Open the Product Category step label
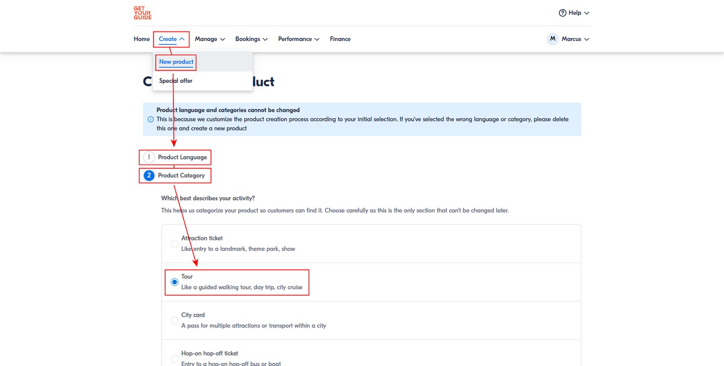The height and width of the screenshot is (366, 724). pos(181,176)
